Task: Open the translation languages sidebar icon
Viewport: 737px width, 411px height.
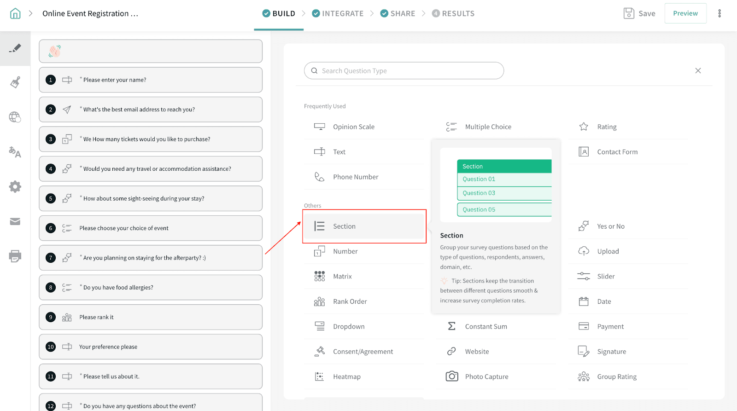Action: coord(15,152)
